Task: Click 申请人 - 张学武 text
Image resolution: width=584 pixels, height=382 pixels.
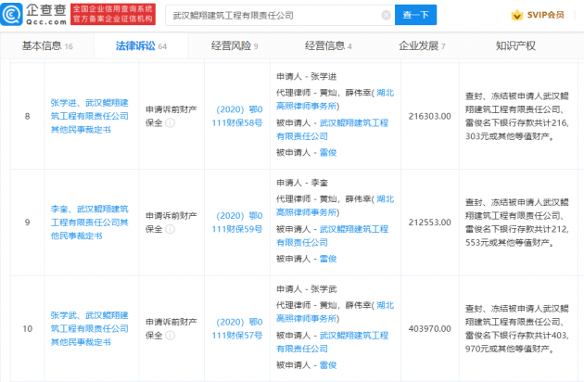Action: tap(306, 289)
